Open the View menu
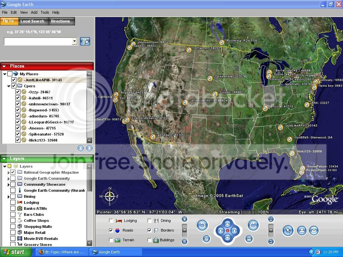This screenshot has height=257, width=343. pos(24,12)
